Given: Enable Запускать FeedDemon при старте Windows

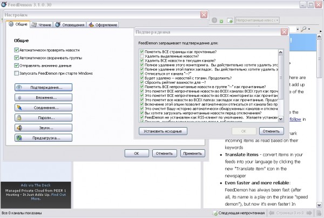Looking at the screenshot, I should 17,73.
